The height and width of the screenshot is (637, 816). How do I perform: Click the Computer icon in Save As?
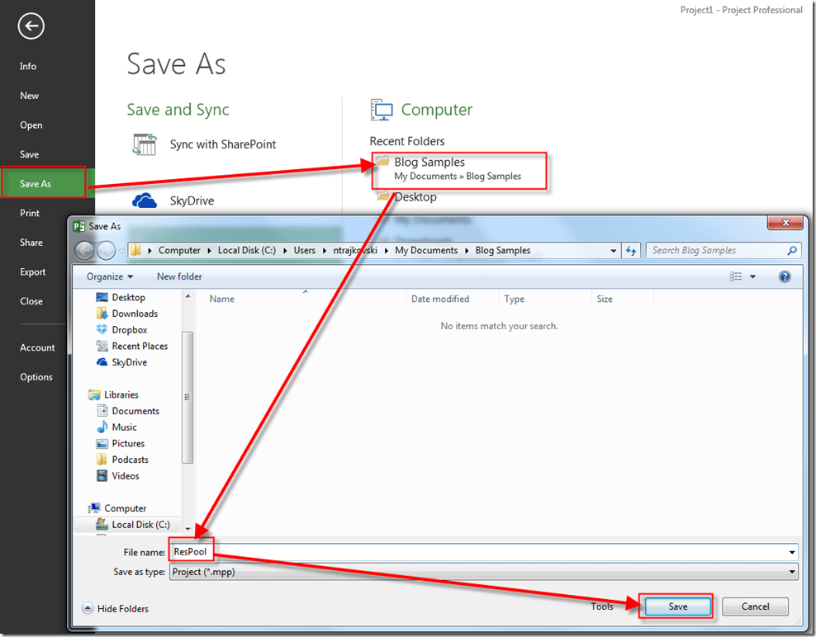click(382, 110)
